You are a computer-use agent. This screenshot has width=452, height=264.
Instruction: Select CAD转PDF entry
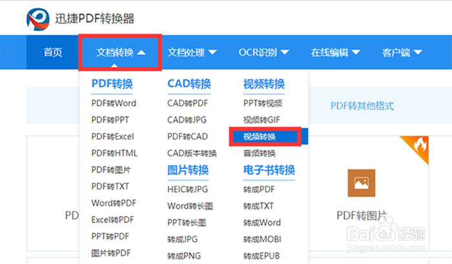click(188, 103)
